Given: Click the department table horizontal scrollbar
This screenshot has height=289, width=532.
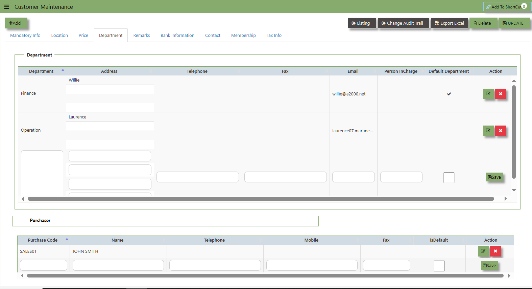Looking at the screenshot, I should [x=261, y=199].
